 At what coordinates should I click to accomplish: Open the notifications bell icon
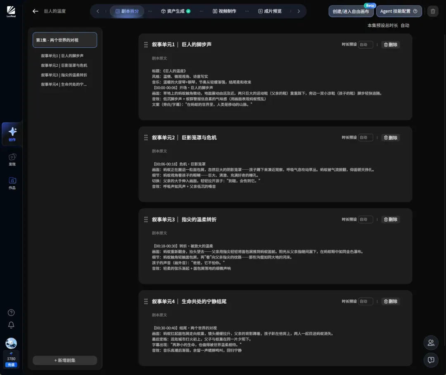(x=11, y=325)
